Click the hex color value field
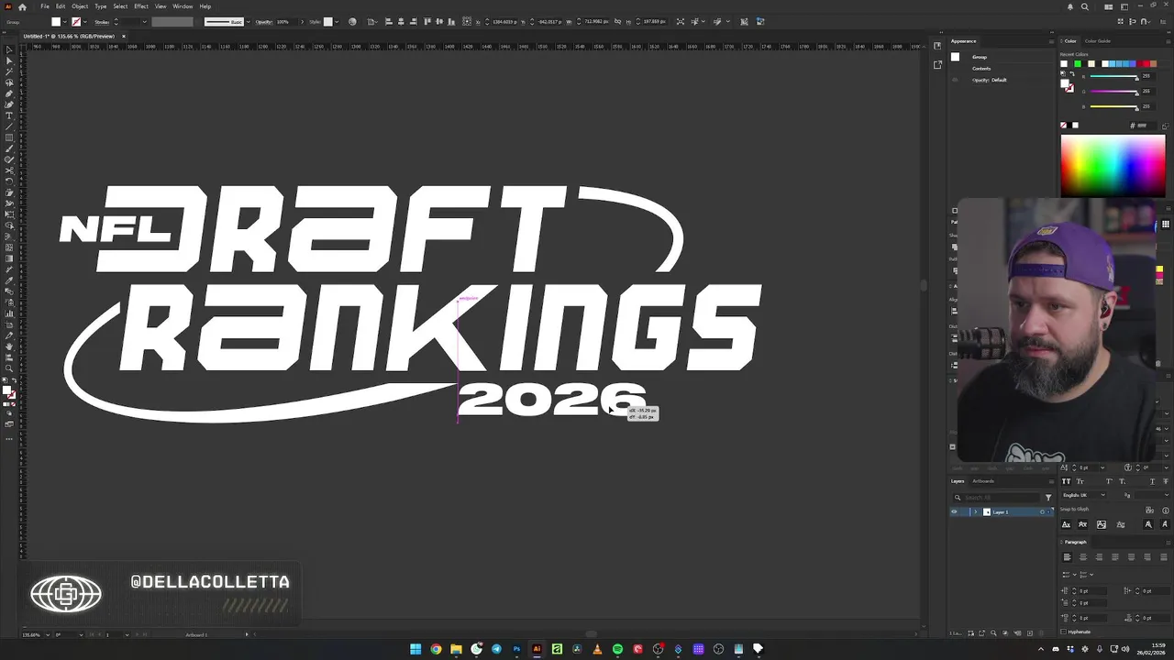 point(1146,126)
